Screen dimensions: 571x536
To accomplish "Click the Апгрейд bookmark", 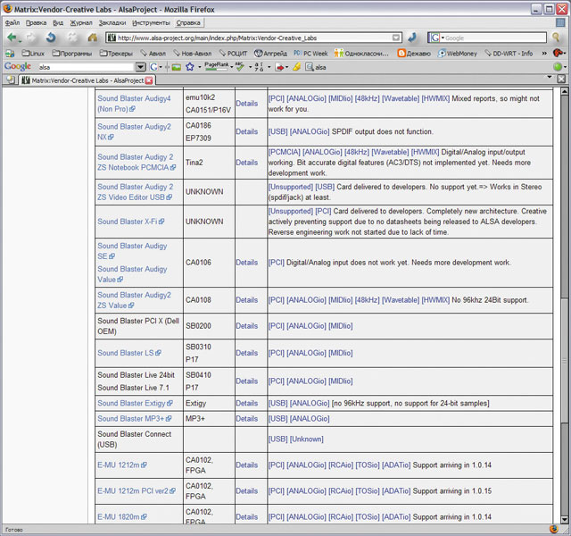I will (270, 54).
